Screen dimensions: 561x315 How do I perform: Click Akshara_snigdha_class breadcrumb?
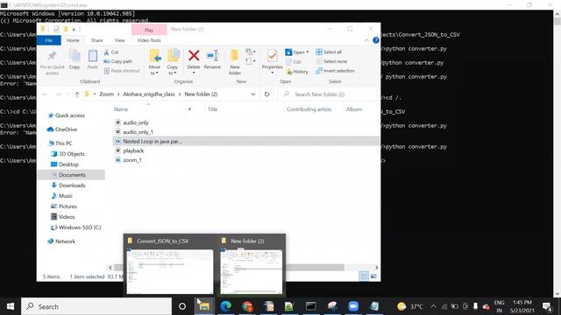pyautogui.click(x=149, y=94)
